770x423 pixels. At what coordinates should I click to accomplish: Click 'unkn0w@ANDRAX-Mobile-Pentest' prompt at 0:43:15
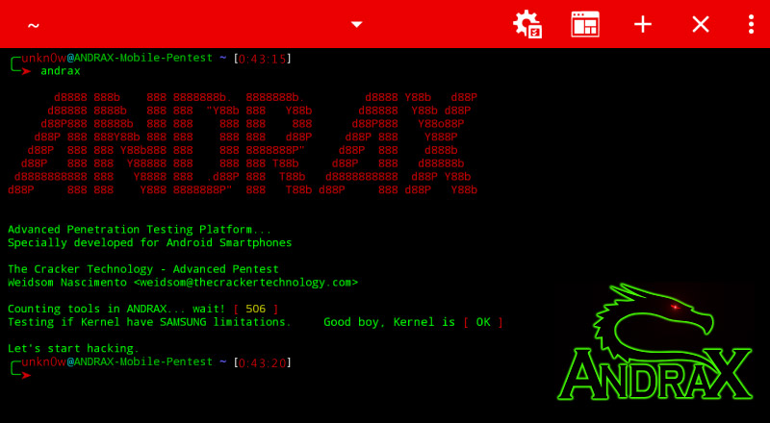pyautogui.click(x=116, y=58)
